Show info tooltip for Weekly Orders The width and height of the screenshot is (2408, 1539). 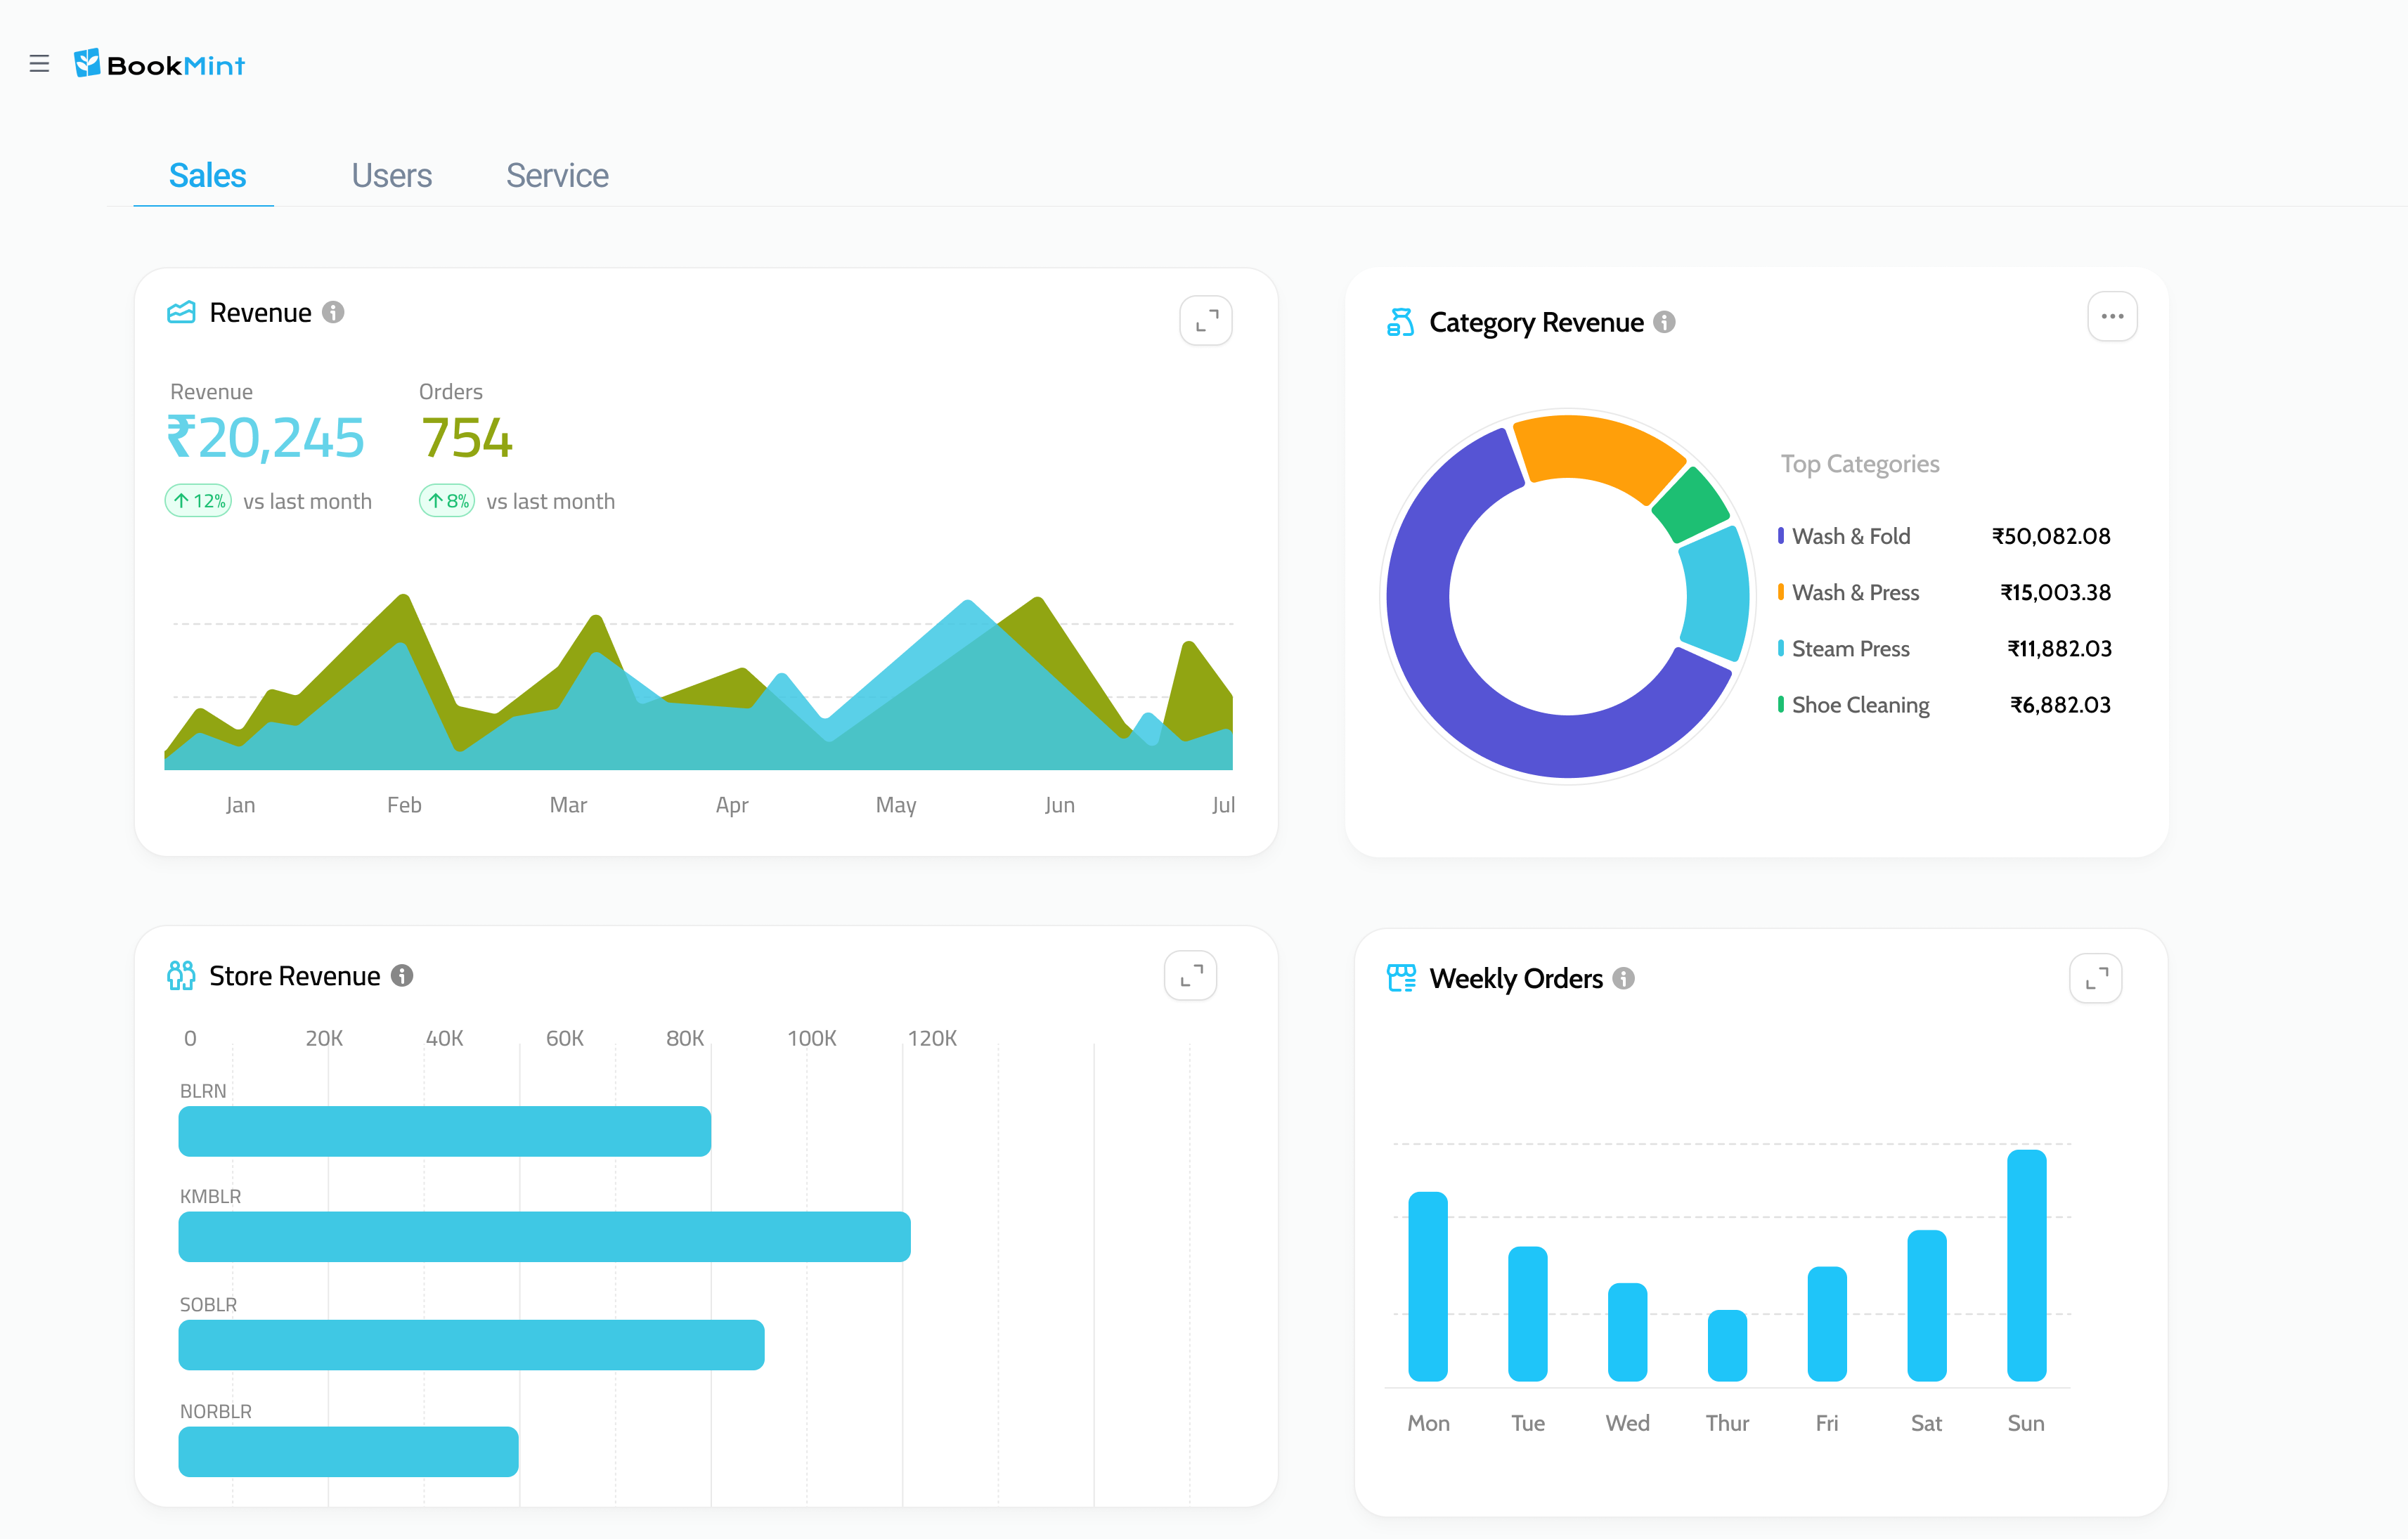click(x=1624, y=978)
